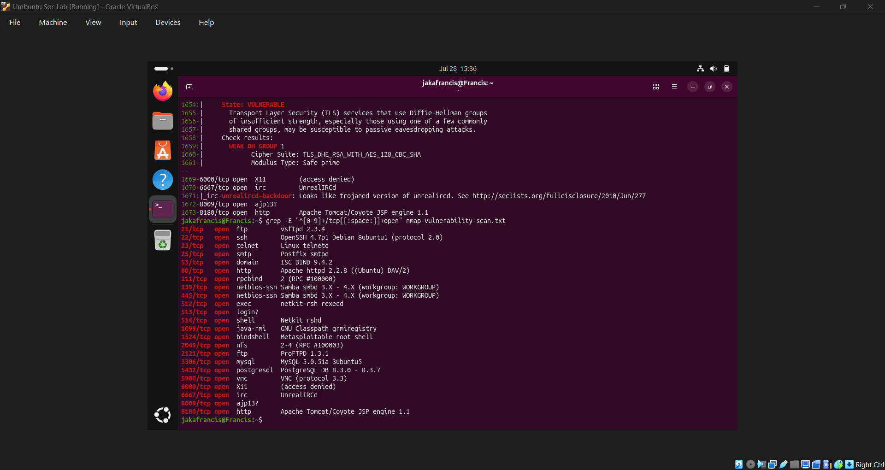Open the Jul 28 15:36 clock calendar
Image resolution: width=885 pixels, height=470 pixels.
pyautogui.click(x=458, y=69)
